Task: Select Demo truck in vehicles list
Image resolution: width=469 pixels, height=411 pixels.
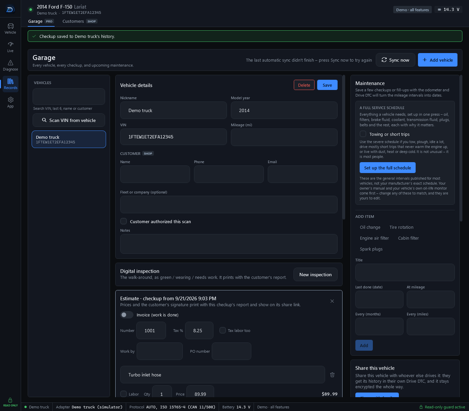Action: (69, 139)
